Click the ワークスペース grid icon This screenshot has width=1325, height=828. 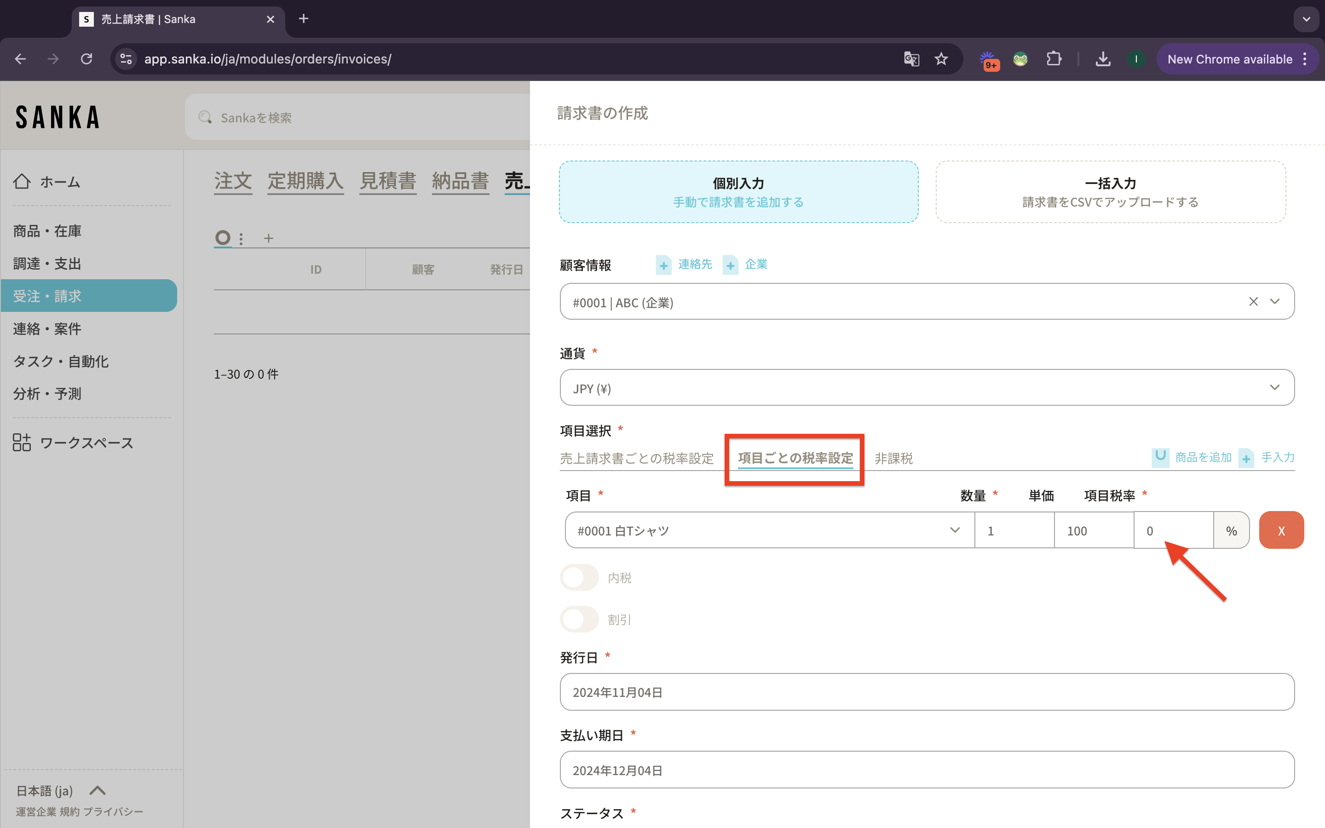coord(22,443)
